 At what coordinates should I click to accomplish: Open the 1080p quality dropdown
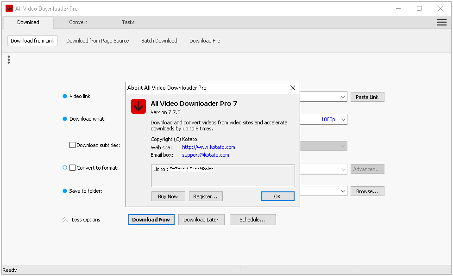pos(343,119)
